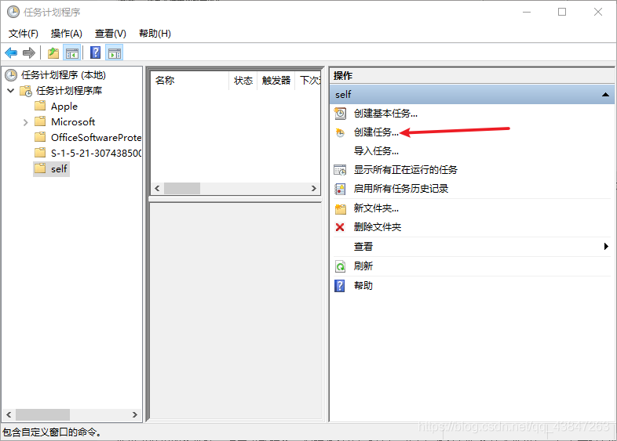Sort by 触发器 column header
This screenshot has width=617, height=441.
pos(276,81)
